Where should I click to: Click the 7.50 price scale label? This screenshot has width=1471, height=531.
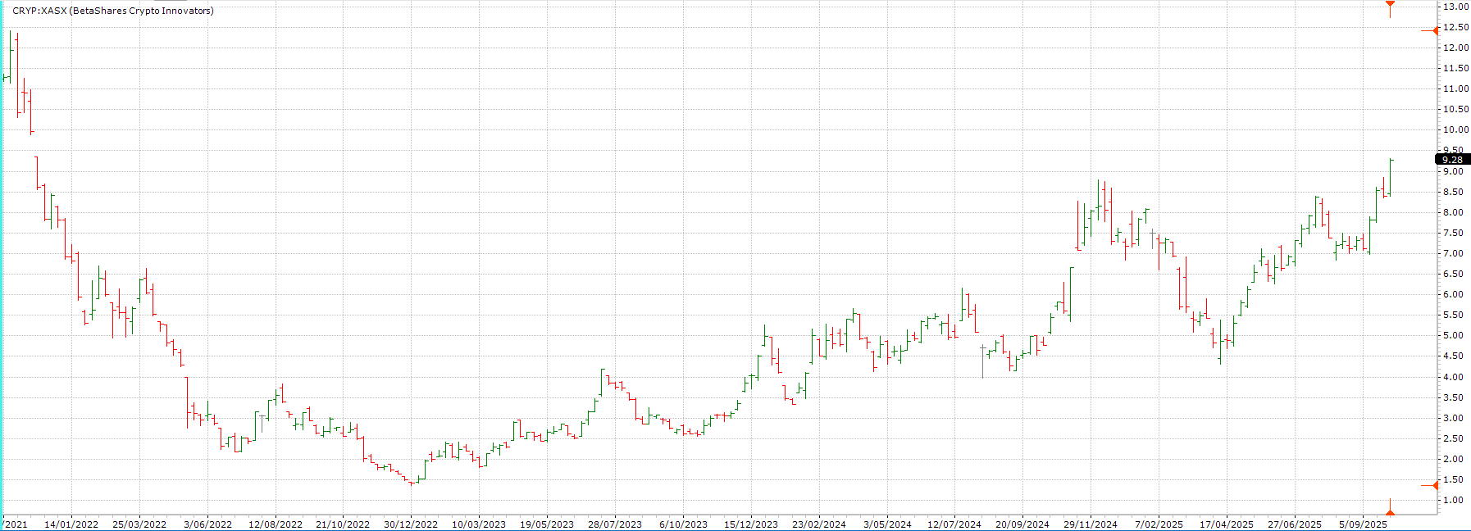click(x=1454, y=233)
